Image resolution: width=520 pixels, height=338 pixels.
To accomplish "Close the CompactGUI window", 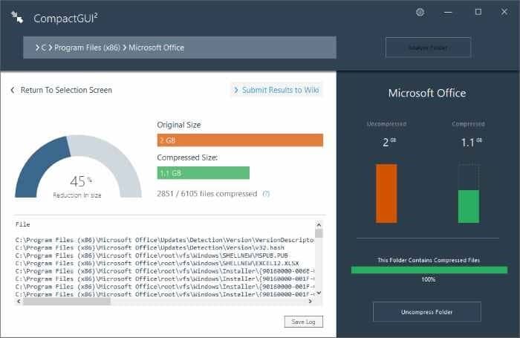I will click(x=504, y=12).
